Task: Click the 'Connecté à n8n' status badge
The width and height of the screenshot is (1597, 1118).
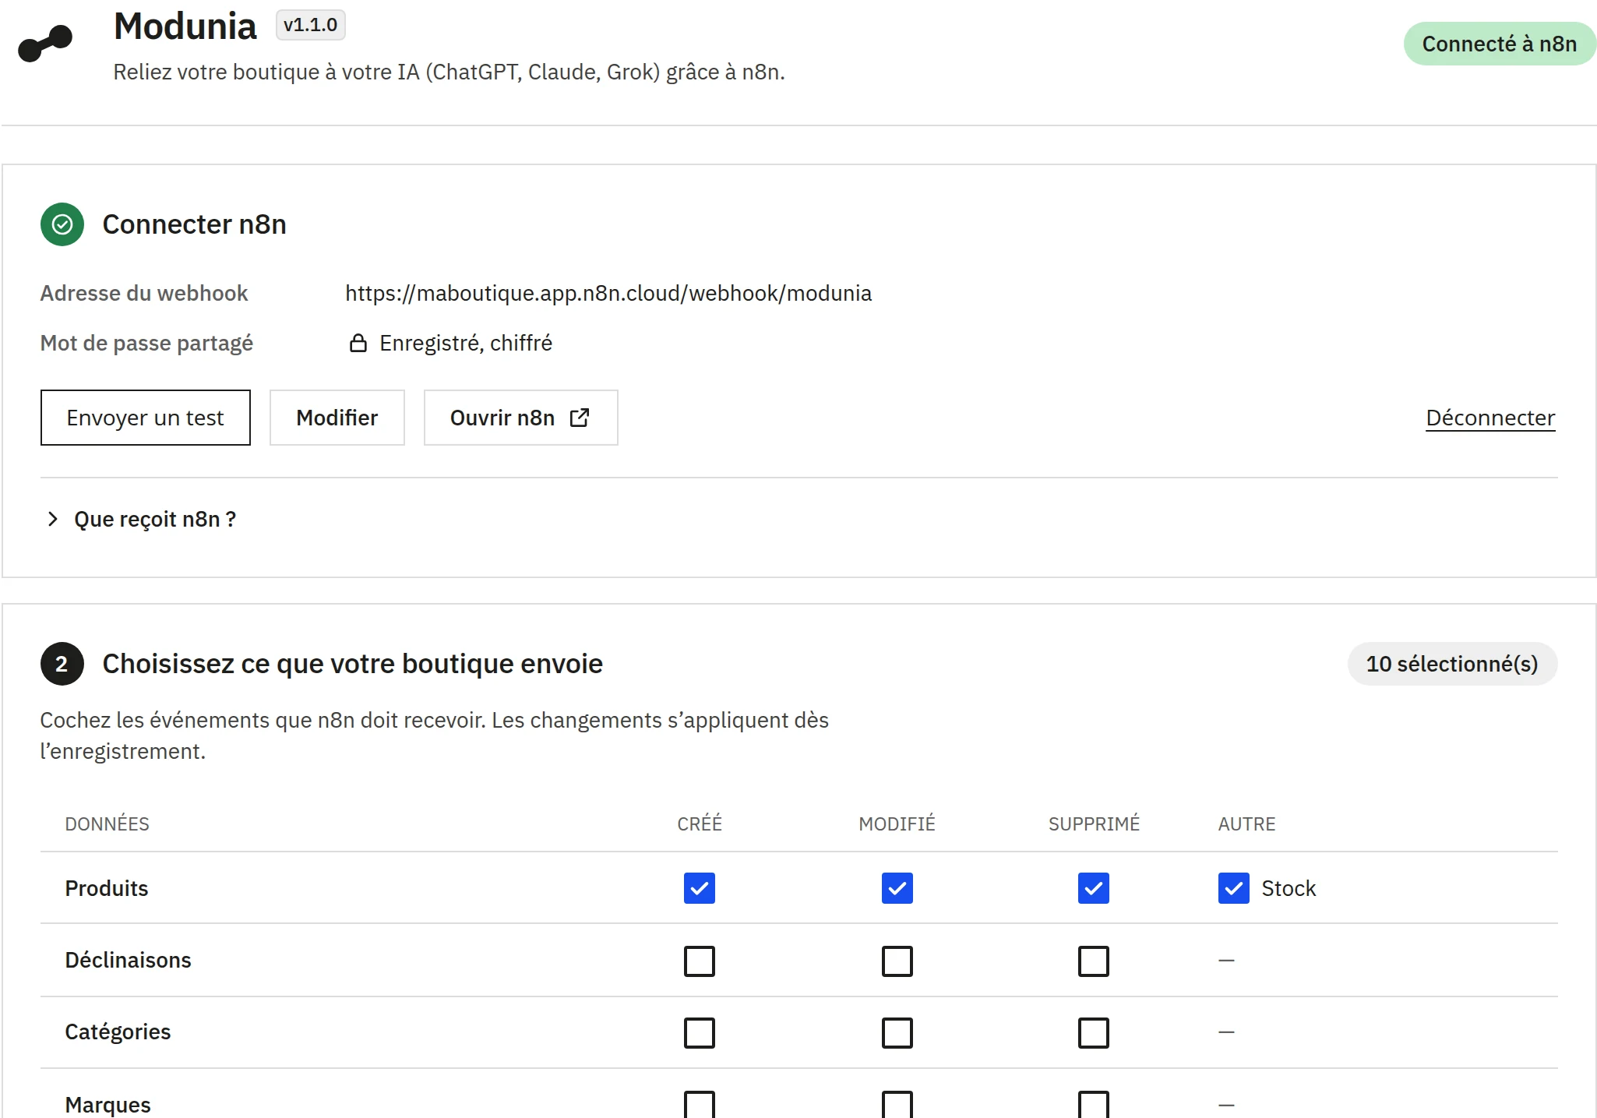Action: click(1500, 44)
